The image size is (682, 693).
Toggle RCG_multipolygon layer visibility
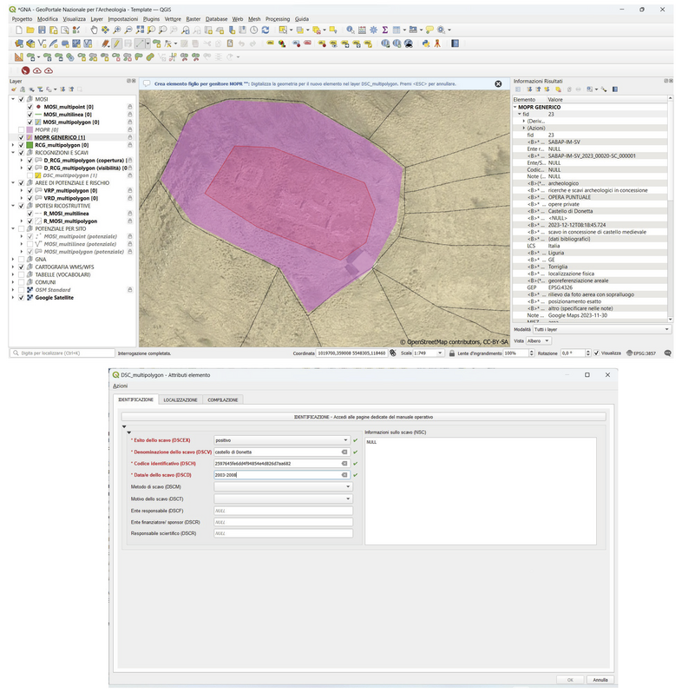tap(21, 145)
